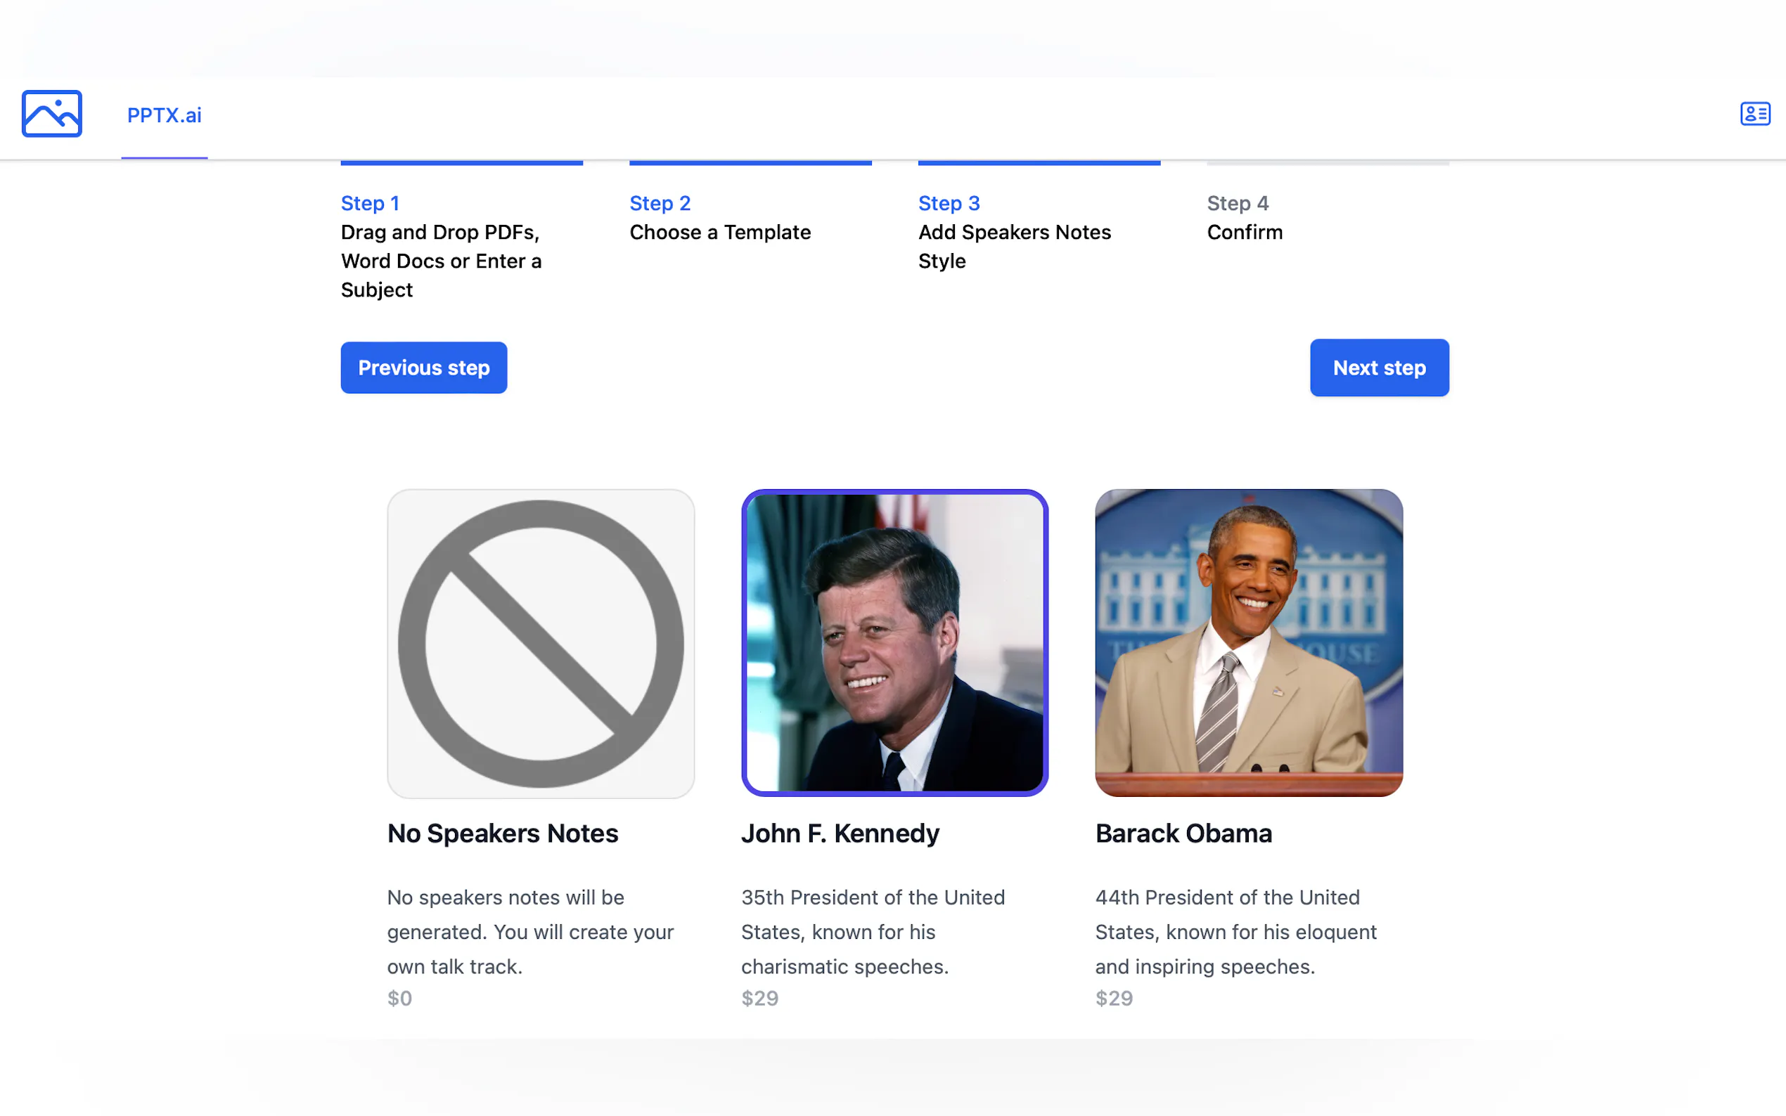Select the Step 4 label
Viewport: 1786px width, 1116px height.
1238,203
